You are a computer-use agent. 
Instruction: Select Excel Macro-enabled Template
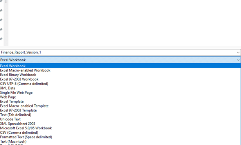click(x=120, y=106)
